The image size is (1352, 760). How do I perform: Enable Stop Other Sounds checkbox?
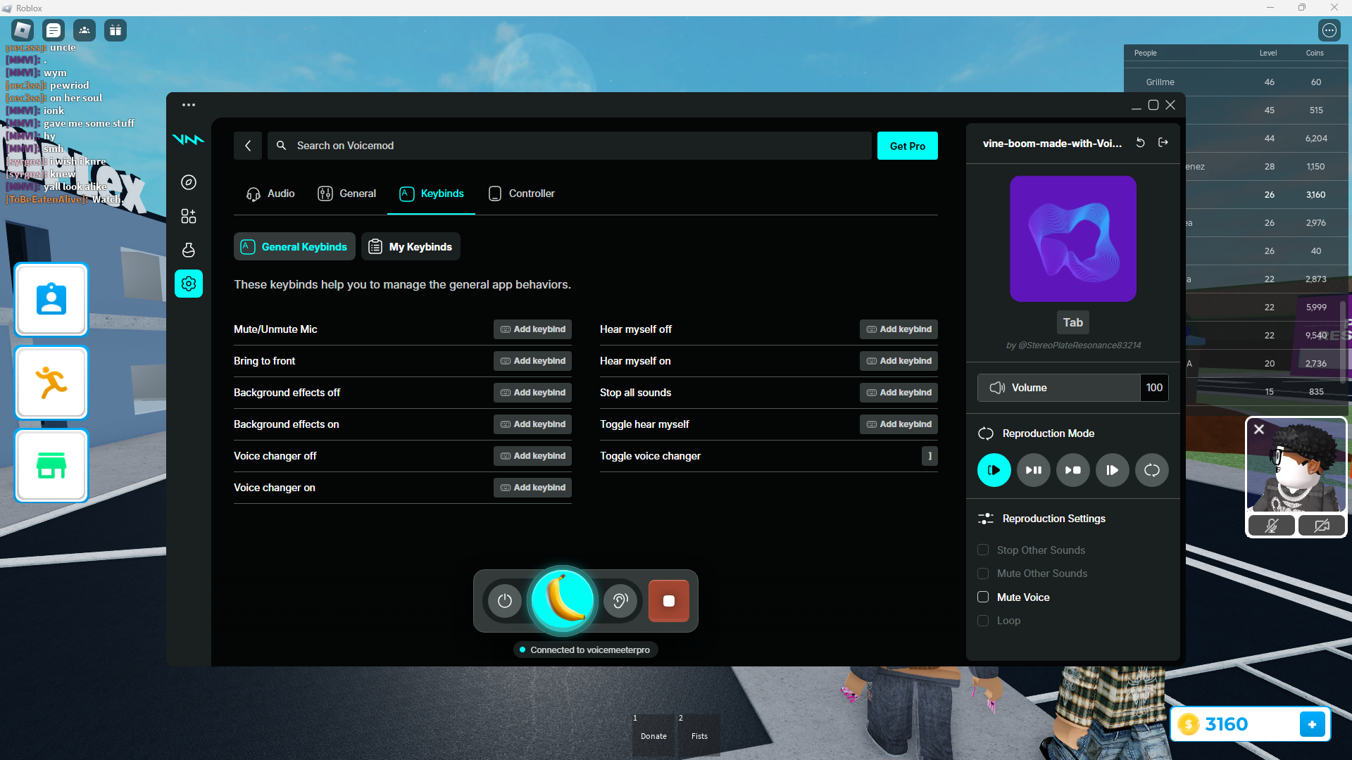(x=983, y=550)
